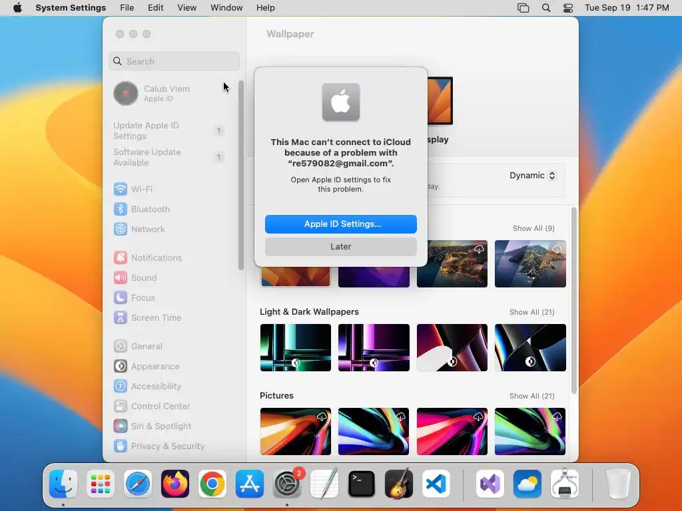Click the sidebar Search field
The height and width of the screenshot is (511, 682).
click(174, 61)
